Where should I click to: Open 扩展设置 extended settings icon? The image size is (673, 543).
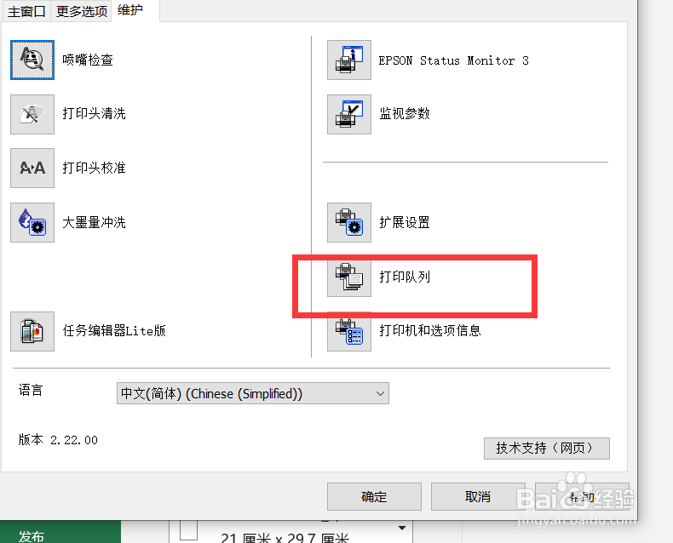[x=349, y=223]
